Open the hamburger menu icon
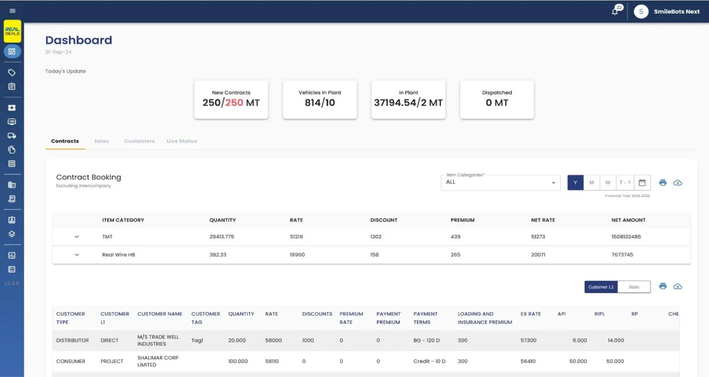709x377 pixels. coord(12,11)
